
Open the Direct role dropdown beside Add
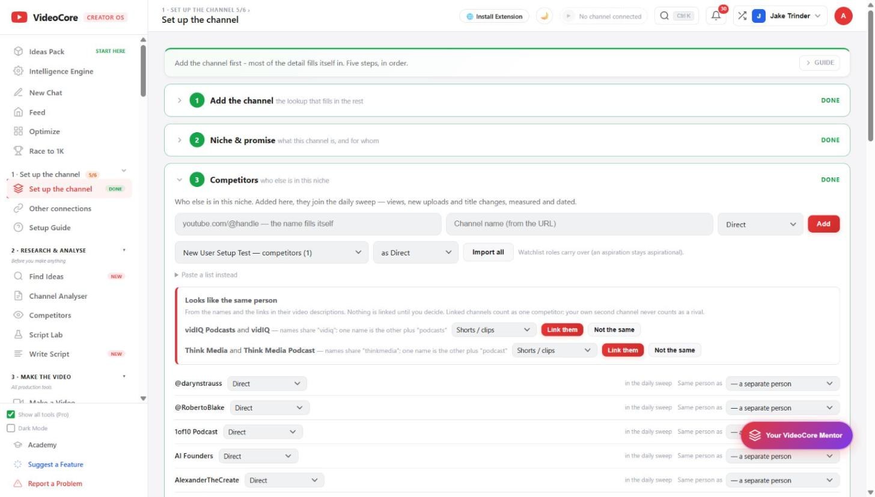tap(760, 224)
